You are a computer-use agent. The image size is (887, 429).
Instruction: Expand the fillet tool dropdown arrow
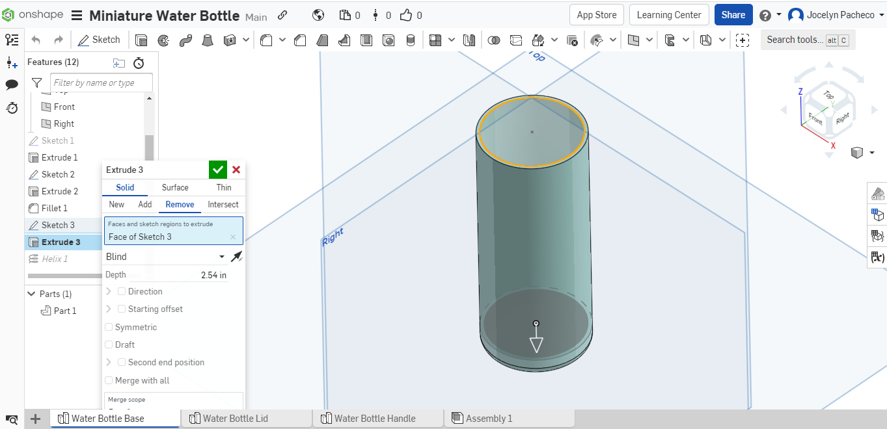pyautogui.click(x=282, y=40)
